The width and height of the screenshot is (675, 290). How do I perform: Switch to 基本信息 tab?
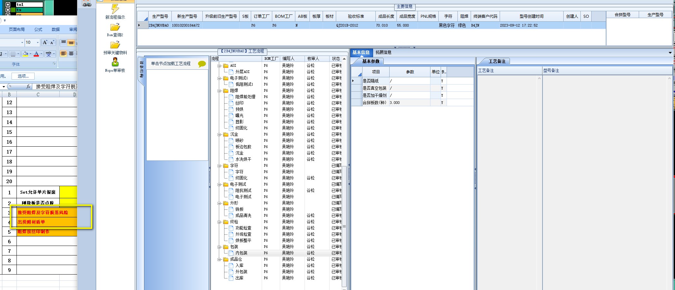point(361,52)
